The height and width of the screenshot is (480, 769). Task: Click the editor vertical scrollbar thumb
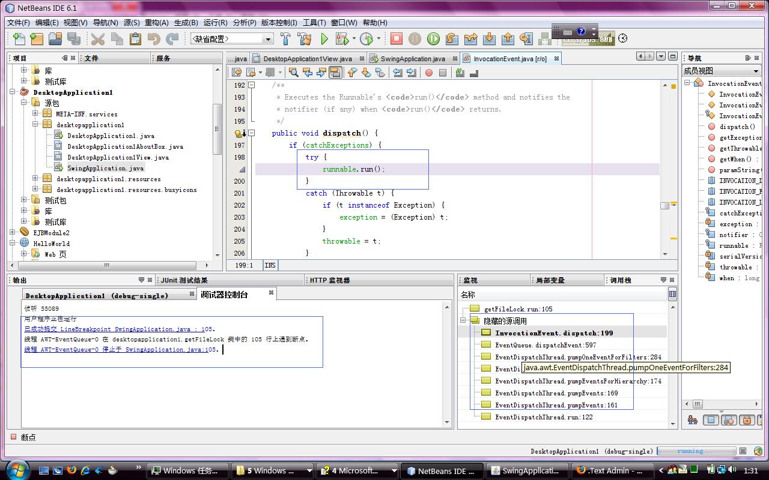click(664, 205)
